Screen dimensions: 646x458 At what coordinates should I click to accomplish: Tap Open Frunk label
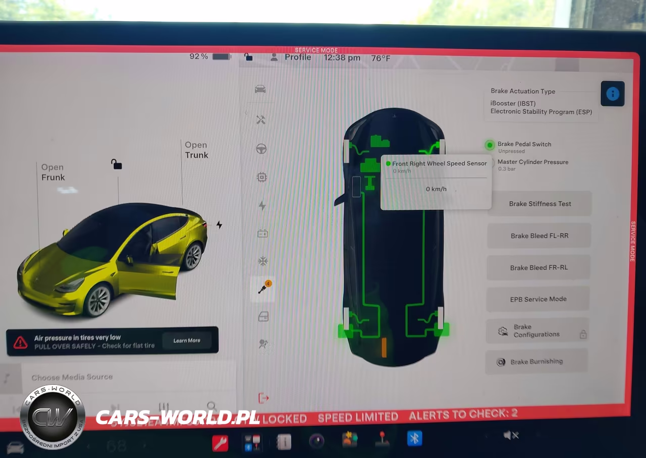point(53,172)
